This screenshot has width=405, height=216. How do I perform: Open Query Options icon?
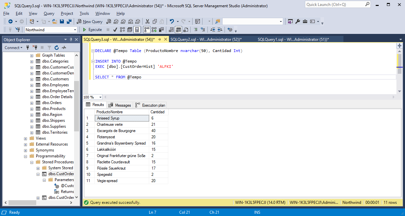tap(130, 30)
